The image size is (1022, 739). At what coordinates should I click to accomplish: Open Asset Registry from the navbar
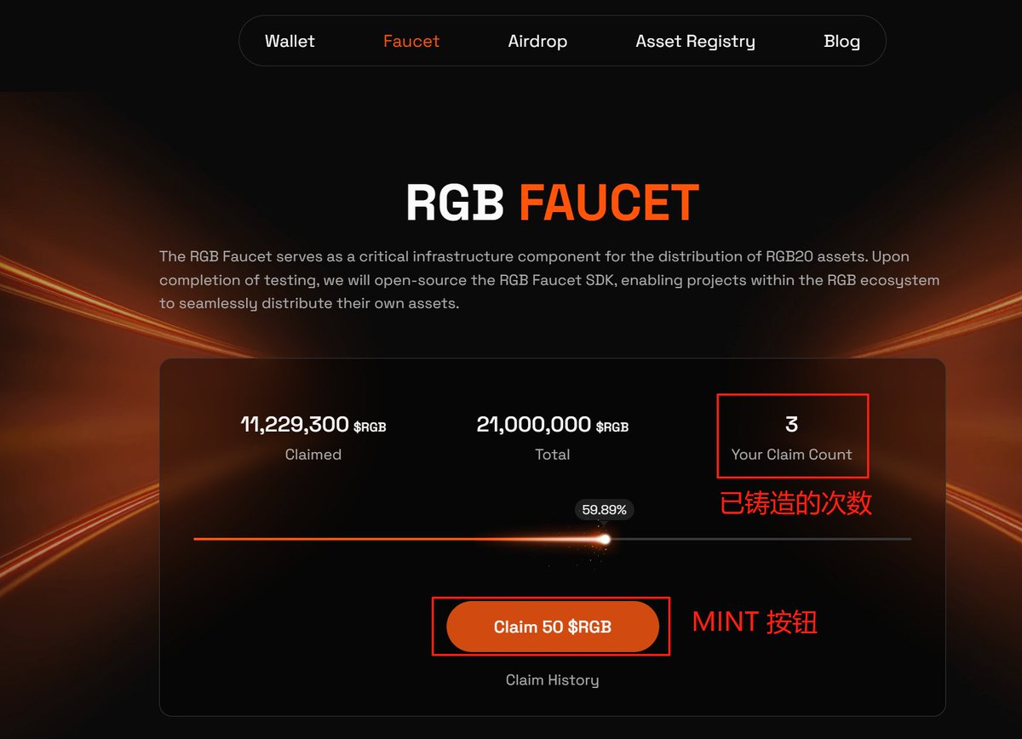695,41
